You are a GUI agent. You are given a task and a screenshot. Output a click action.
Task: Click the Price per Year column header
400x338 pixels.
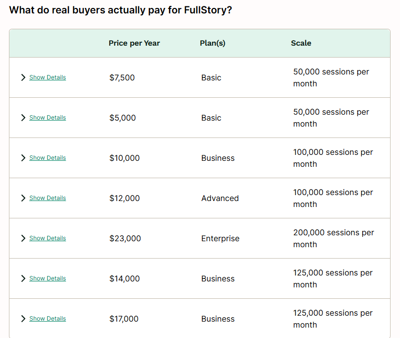coord(134,43)
